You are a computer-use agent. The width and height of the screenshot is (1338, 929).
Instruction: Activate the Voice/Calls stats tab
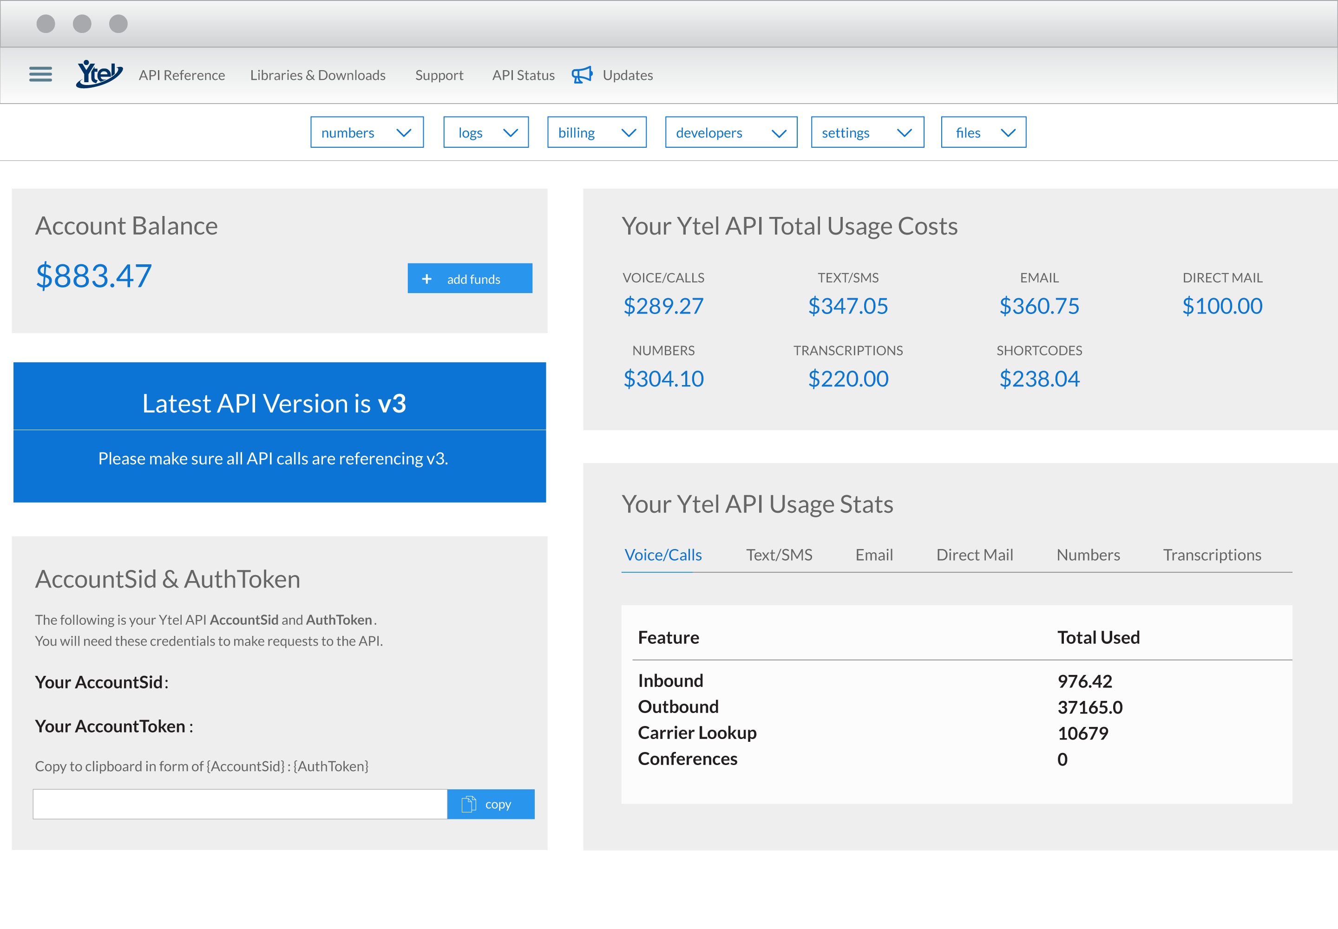pos(662,554)
